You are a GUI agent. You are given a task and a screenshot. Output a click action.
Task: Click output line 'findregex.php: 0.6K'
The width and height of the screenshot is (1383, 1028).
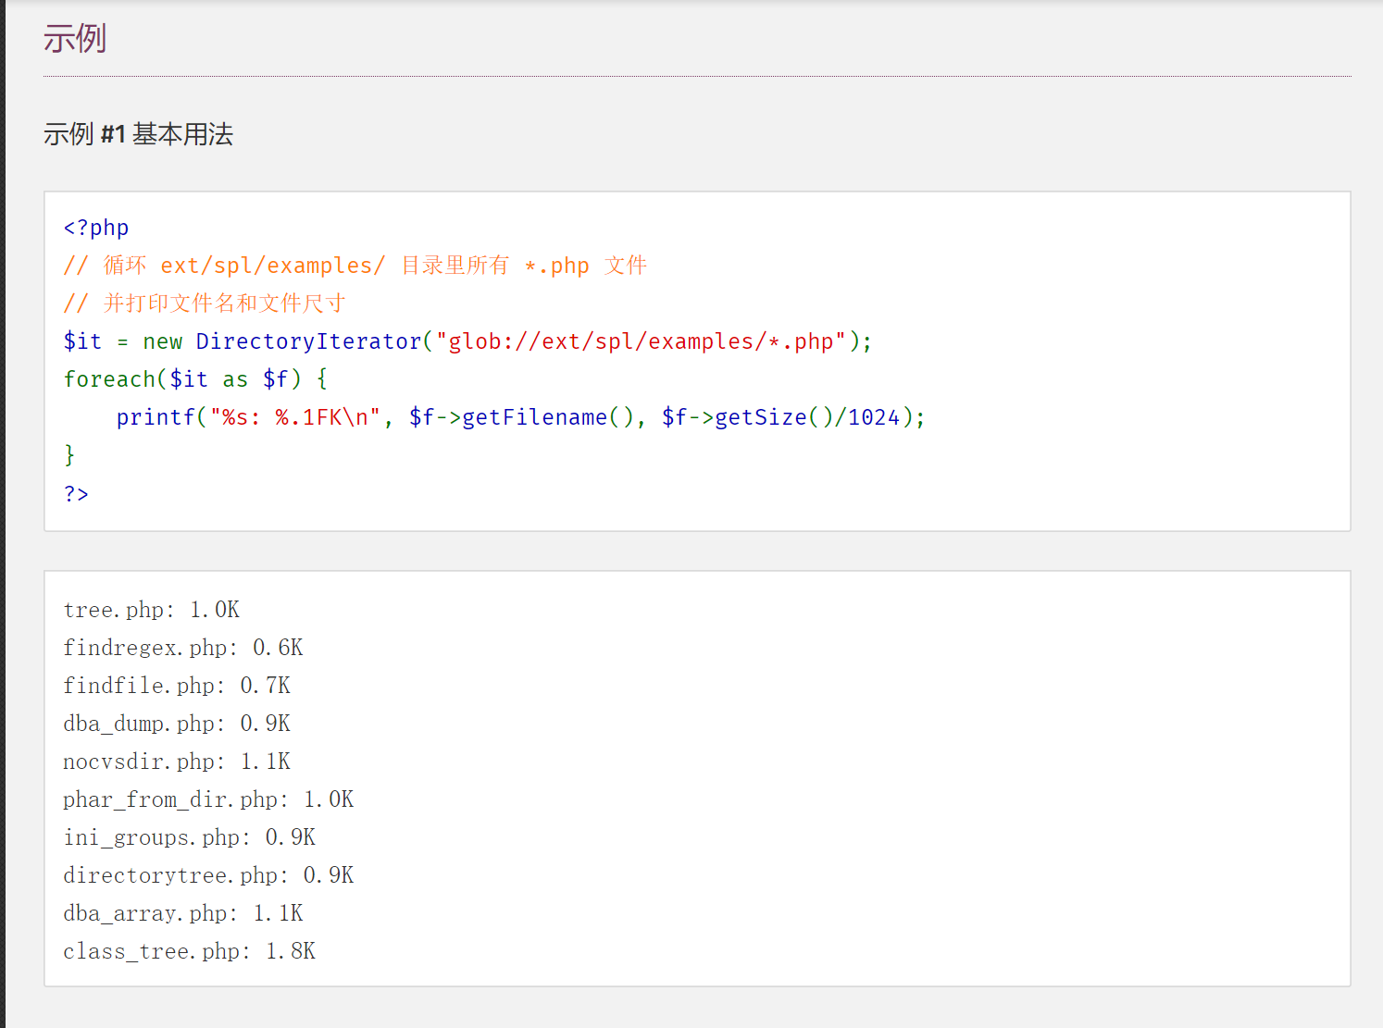coord(183,648)
